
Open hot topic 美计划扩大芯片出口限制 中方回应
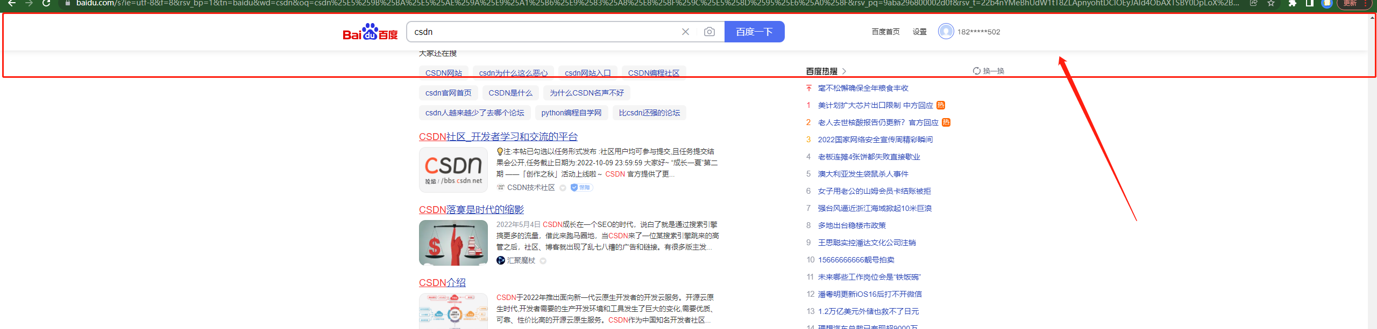pos(875,105)
